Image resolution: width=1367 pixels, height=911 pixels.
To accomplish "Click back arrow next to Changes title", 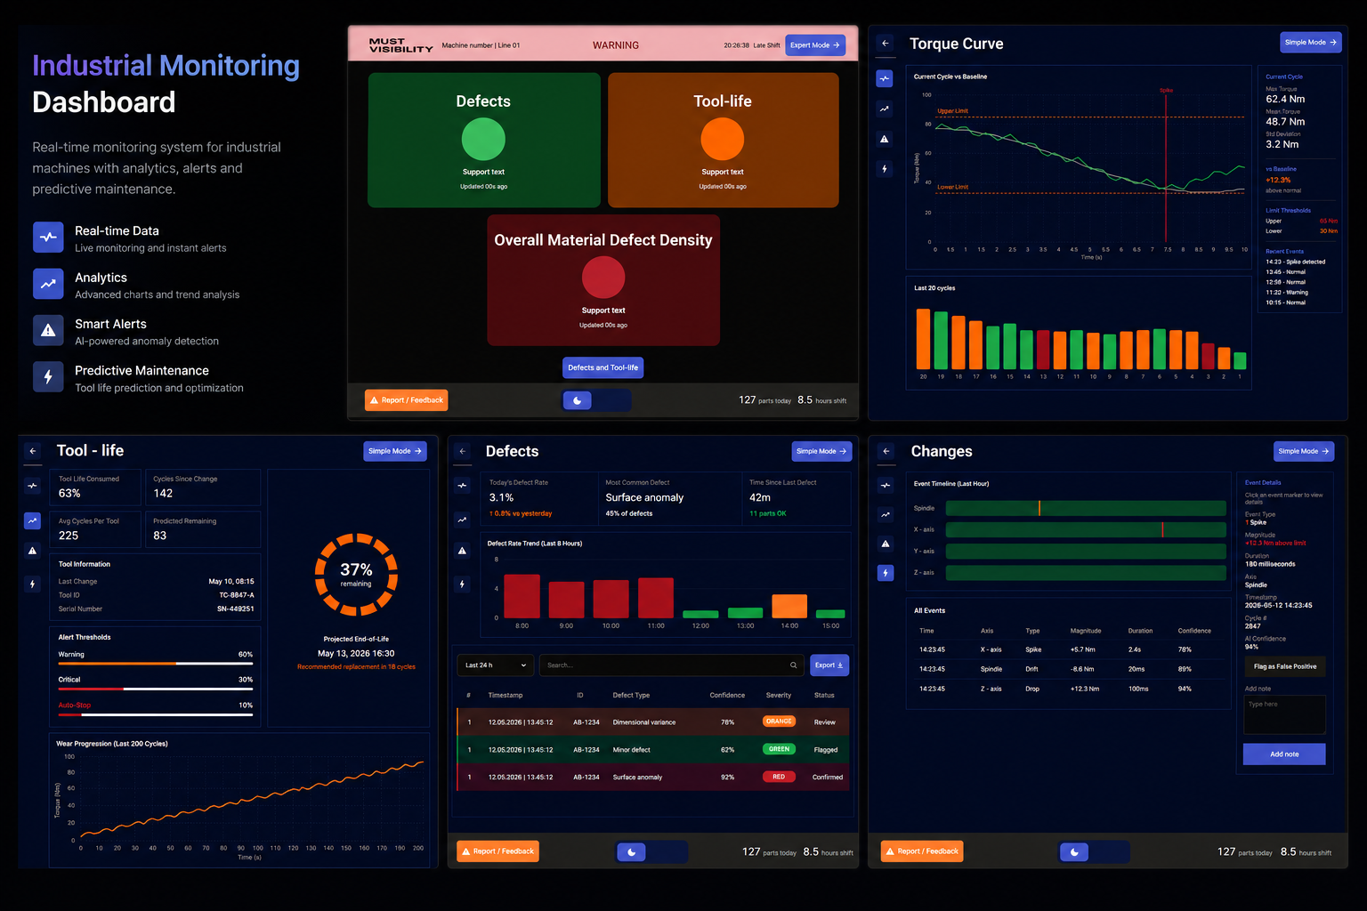I will (x=886, y=451).
